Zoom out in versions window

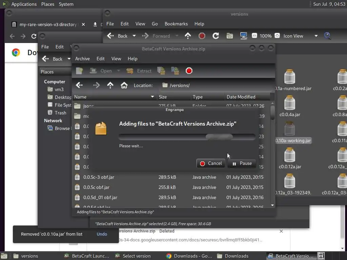(x=254, y=36)
